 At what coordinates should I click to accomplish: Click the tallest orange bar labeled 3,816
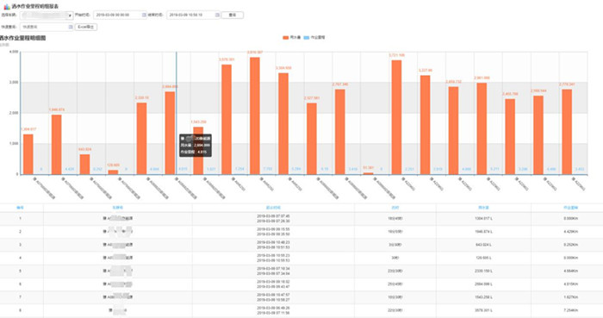(x=255, y=115)
